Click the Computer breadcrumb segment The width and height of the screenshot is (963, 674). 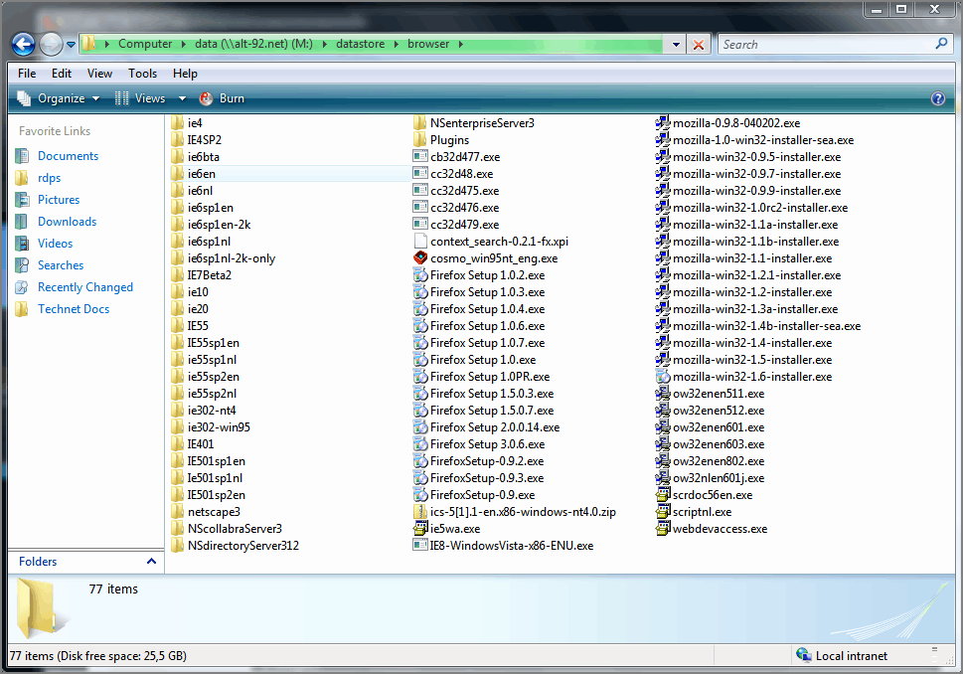click(x=145, y=44)
